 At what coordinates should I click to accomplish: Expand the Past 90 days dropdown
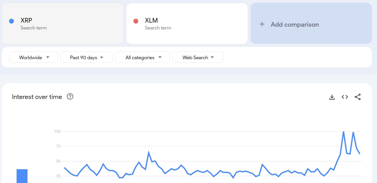87,57
